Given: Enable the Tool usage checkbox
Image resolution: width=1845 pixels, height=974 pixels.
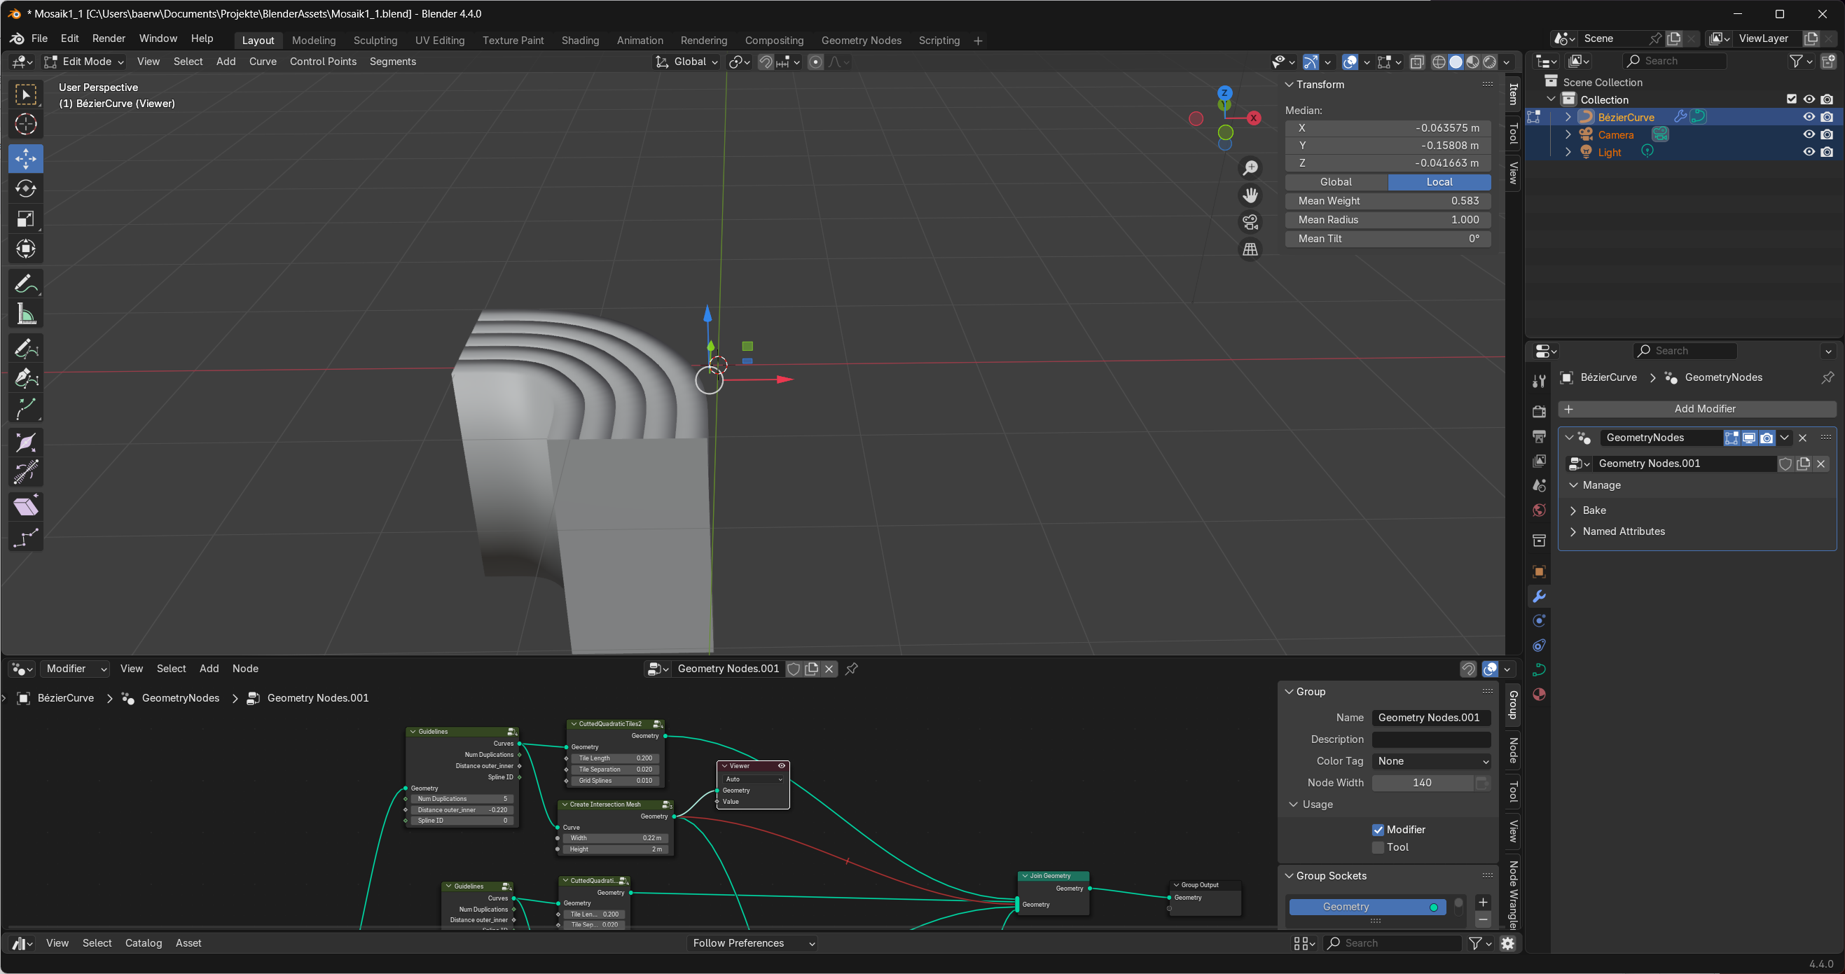Looking at the screenshot, I should (1378, 847).
